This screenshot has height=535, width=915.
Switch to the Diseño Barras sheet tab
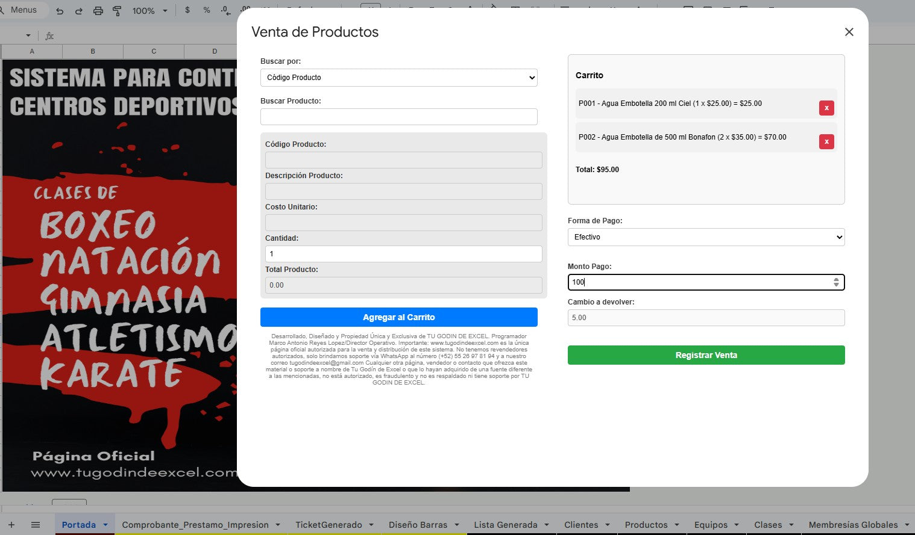[x=418, y=525]
